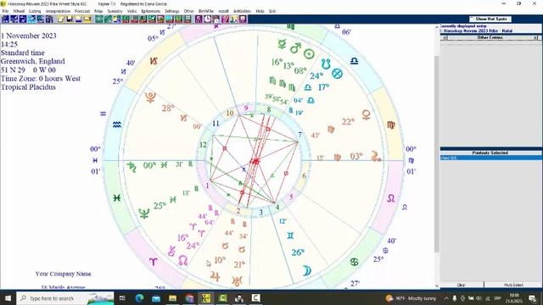Click the Clear button

(461, 285)
